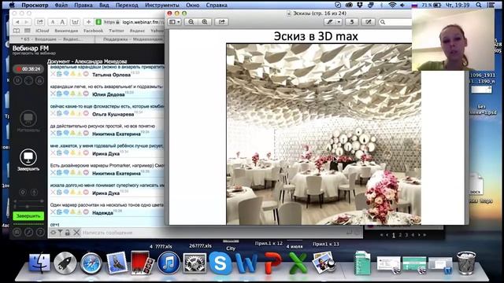The width and height of the screenshot is (504, 283).
Task: Go back in Safari
Action: click(17, 22)
